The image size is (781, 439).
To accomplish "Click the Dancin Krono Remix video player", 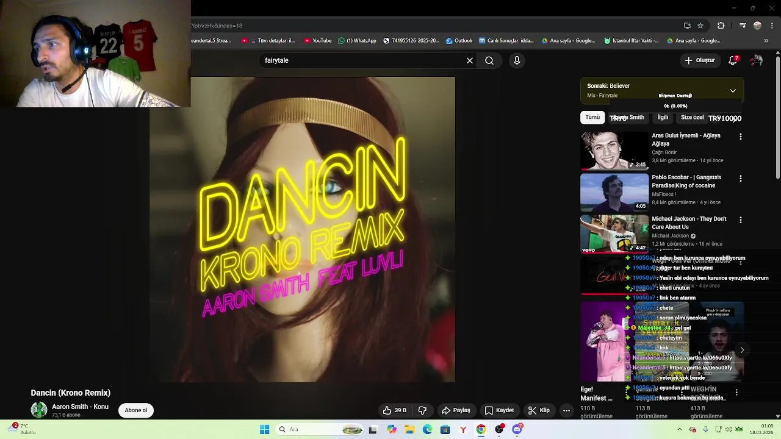I will pyautogui.click(x=302, y=229).
